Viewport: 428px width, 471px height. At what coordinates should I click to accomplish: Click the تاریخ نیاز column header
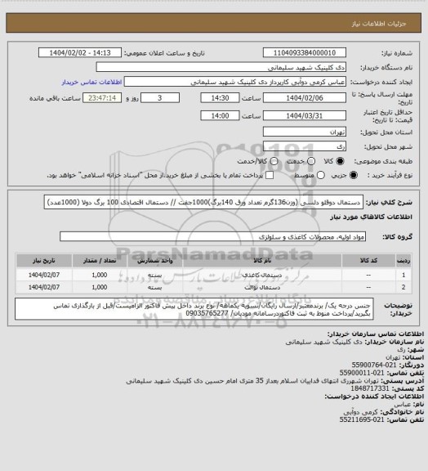pos(44,260)
